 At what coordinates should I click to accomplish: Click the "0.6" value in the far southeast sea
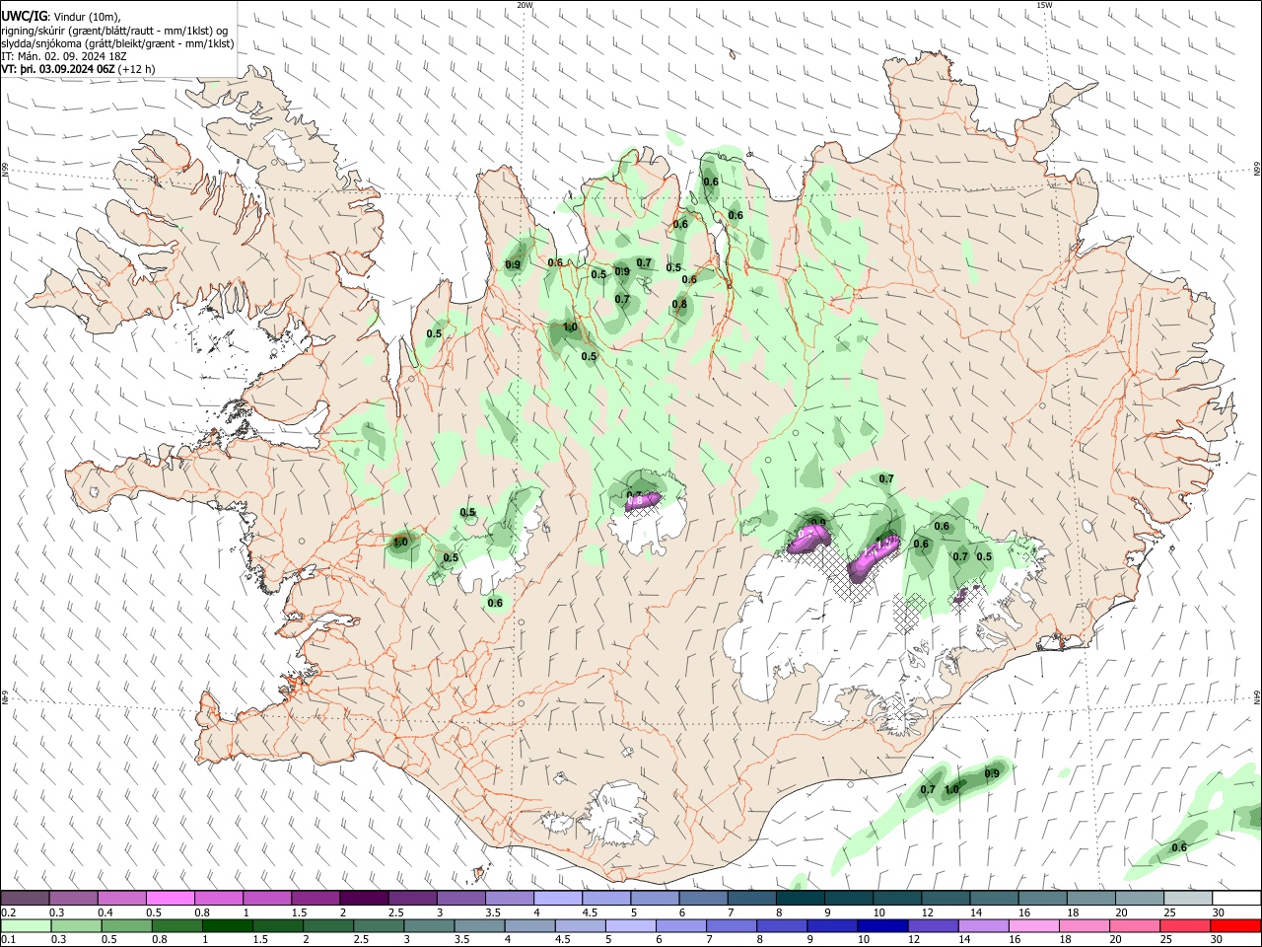tap(1179, 847)
